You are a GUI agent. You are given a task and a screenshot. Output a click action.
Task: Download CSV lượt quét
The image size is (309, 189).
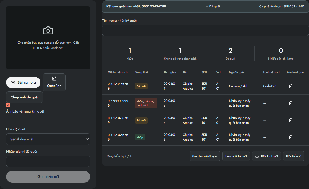tap(266, 156)
